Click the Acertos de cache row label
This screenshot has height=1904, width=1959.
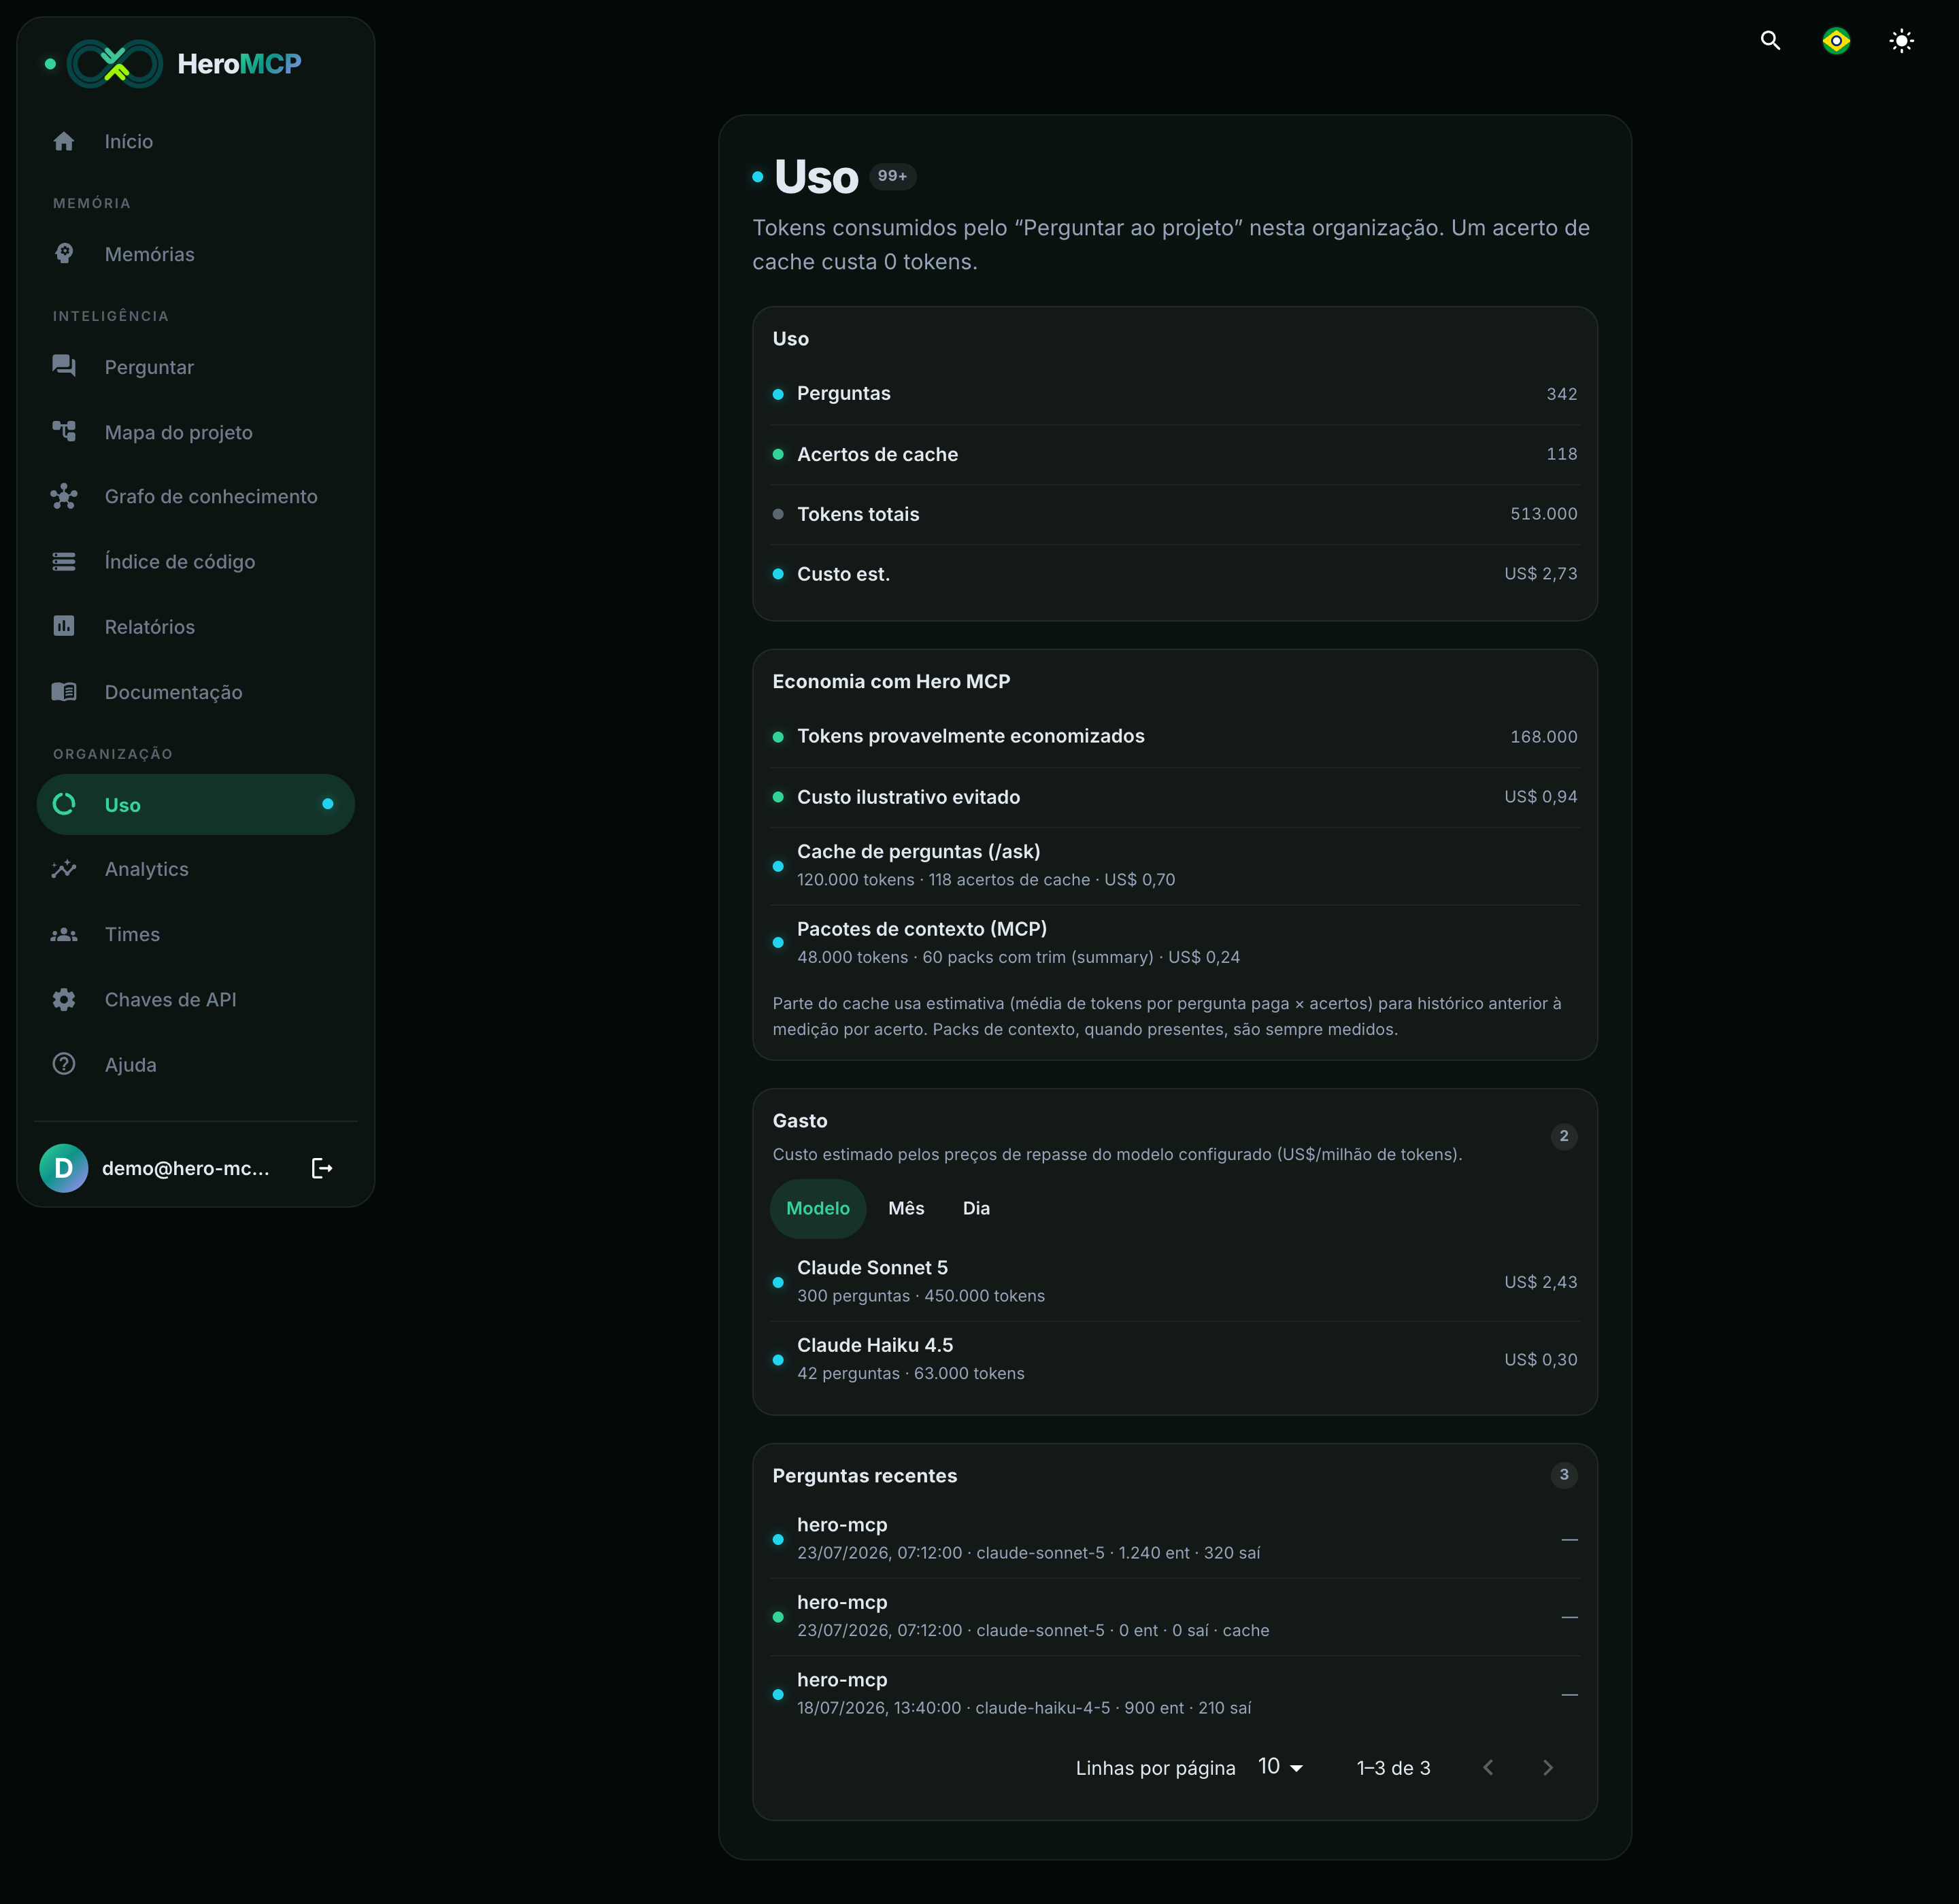click(877, 454)
